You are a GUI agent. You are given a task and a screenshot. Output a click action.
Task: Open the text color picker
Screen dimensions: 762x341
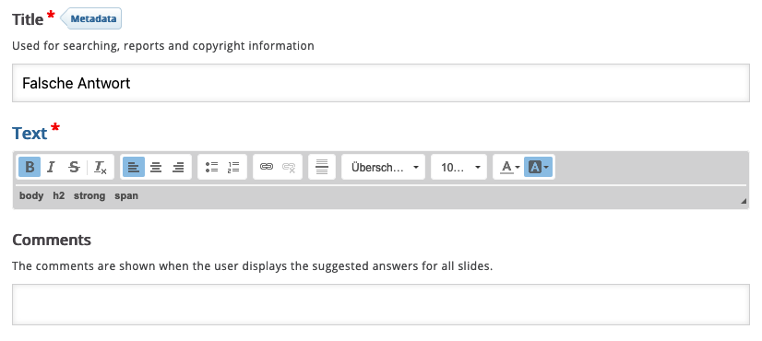click(510, 167)
